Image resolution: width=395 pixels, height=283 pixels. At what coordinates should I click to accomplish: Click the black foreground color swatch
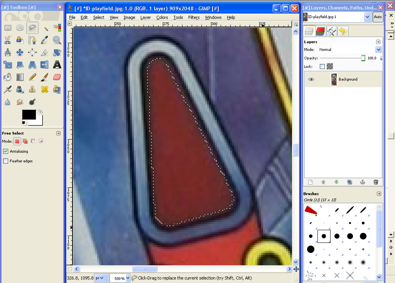coord(29,115)
